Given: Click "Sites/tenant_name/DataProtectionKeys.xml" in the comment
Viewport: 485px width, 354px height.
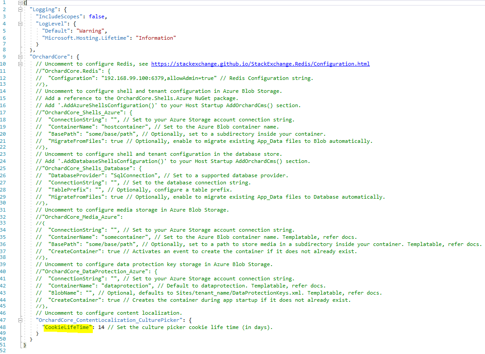Looking at the screenshot, I should click(238, 293).
